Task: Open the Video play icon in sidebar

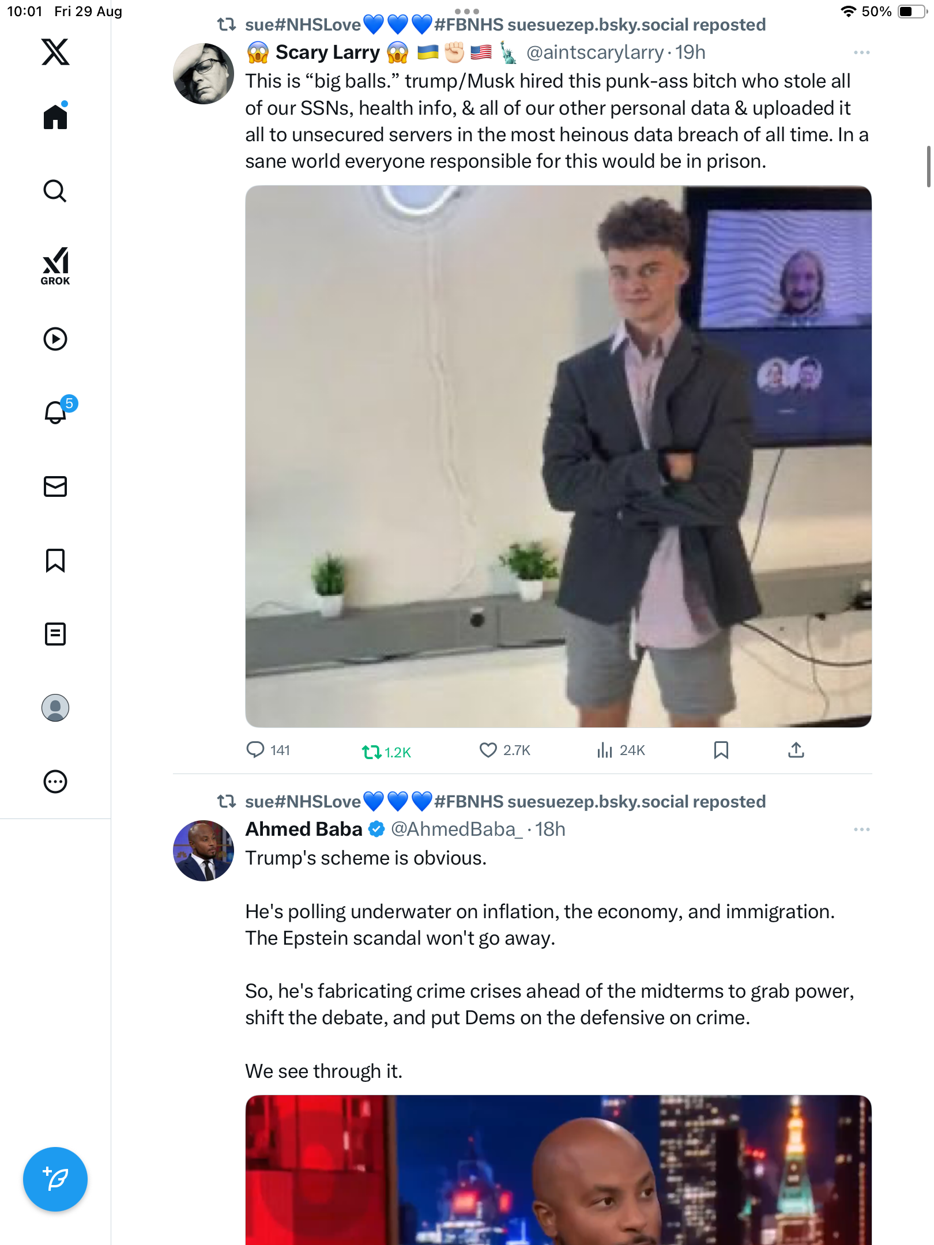Action: click(x=55, y=339)
